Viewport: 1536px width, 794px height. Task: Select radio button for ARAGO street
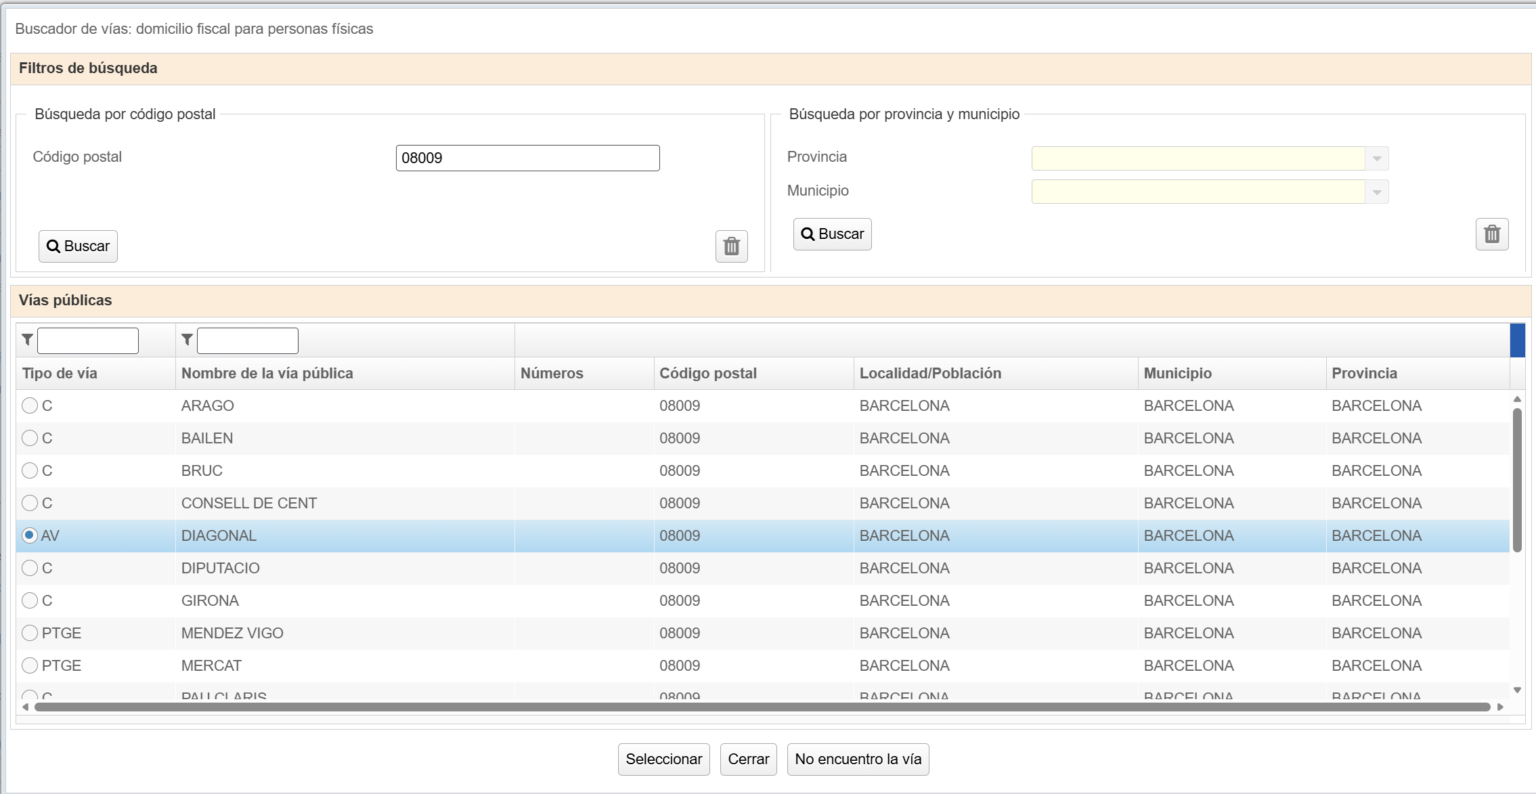coord(30,405)
